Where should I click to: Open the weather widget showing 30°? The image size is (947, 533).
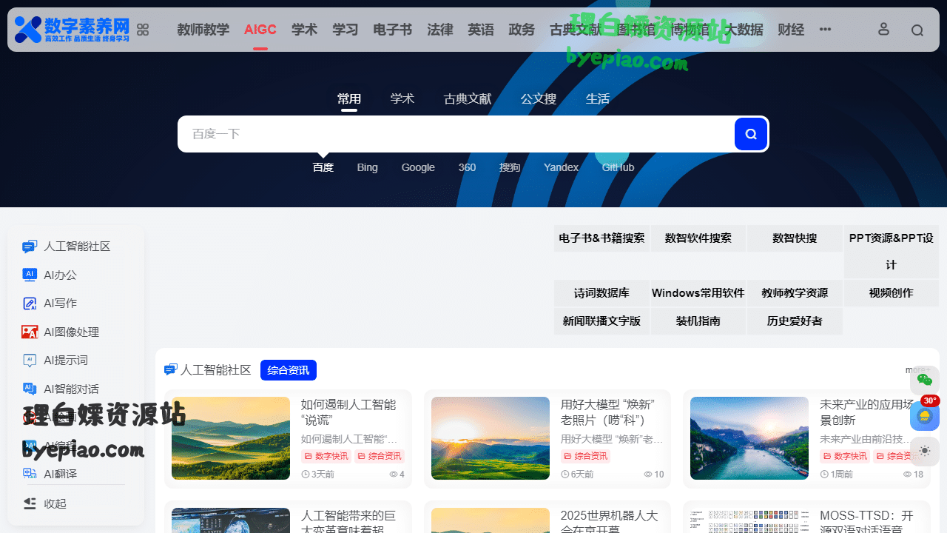click(925, 415)
